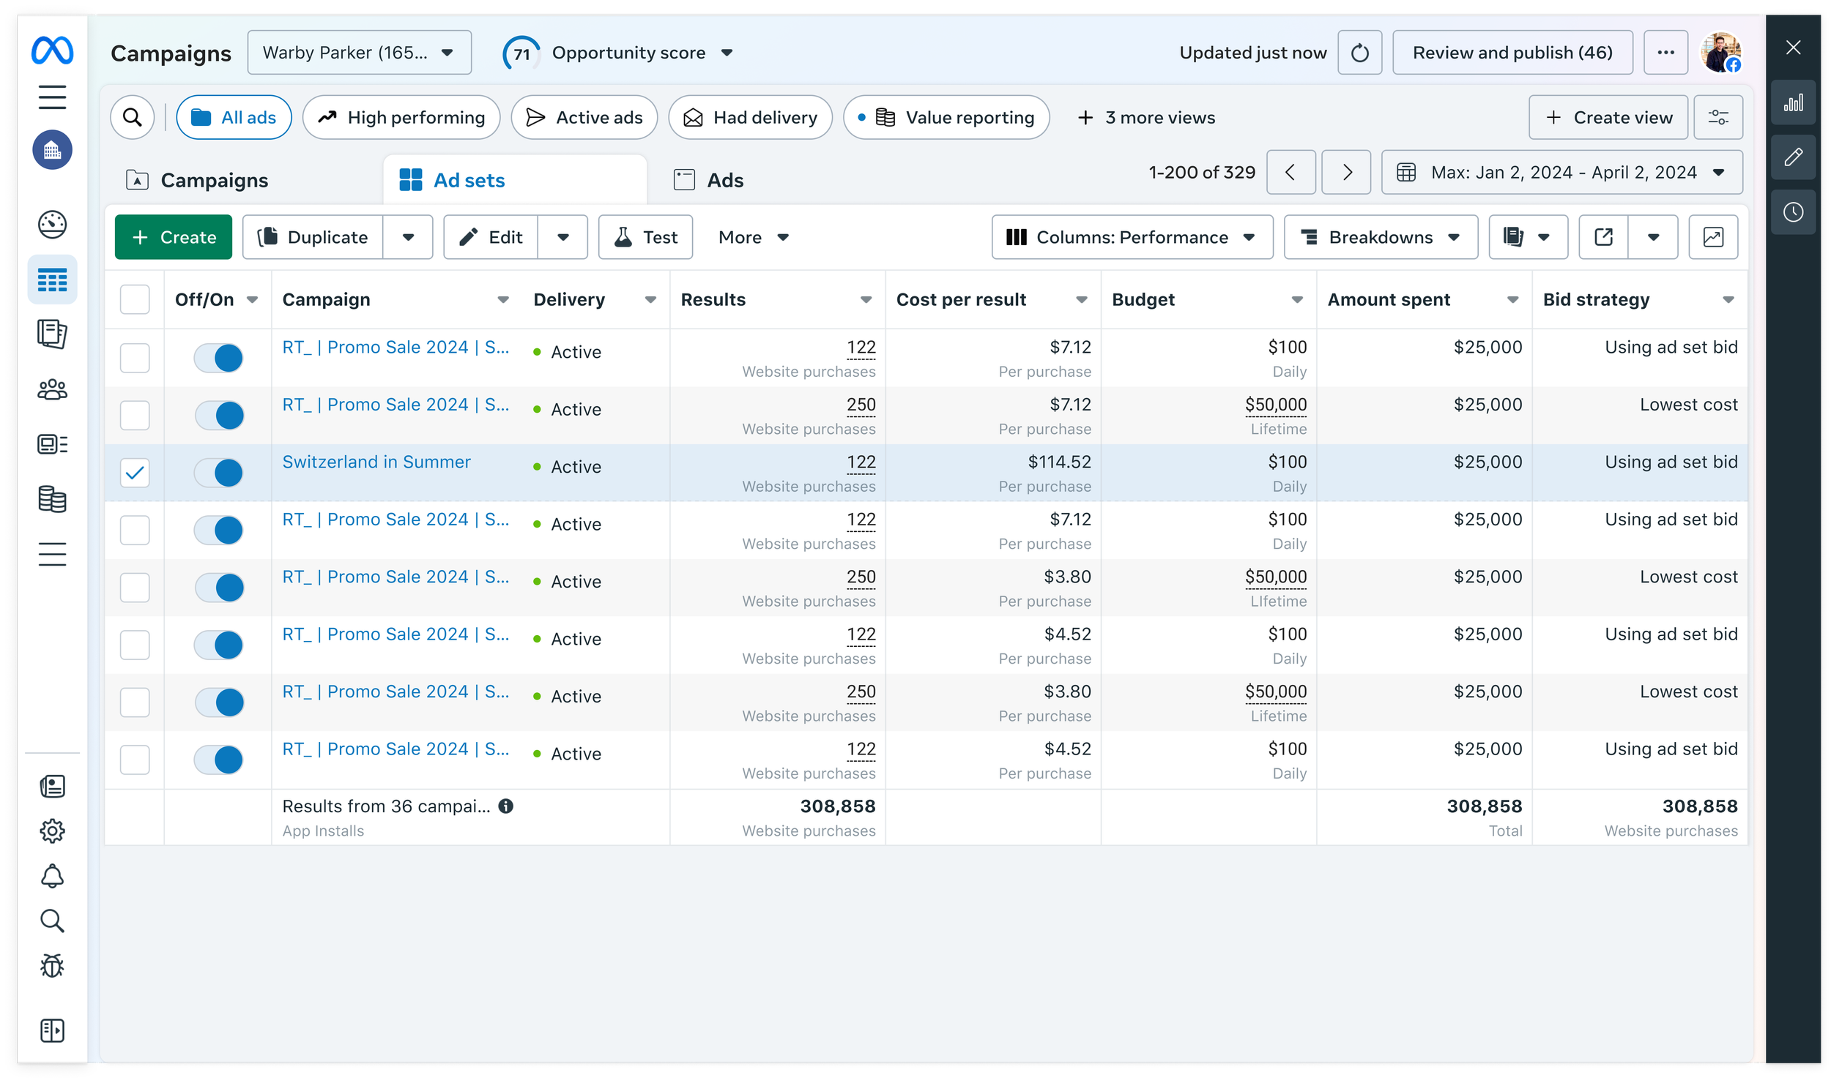This screenshot has height=1083, width=1831.
Task: Turn off the Switzerland in Summer toggle
Action: pyautogui.click(x=218, y=473)
